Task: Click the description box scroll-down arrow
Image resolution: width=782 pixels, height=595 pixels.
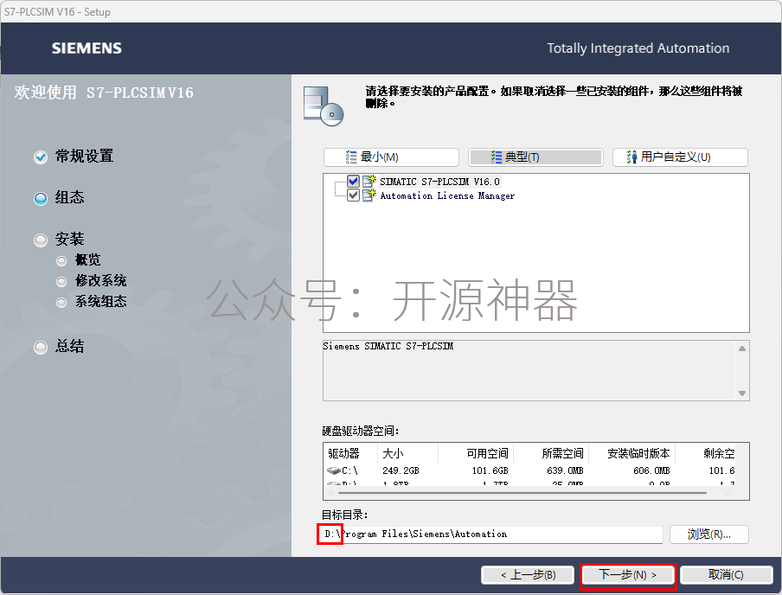Action: (x=742, y=393)
